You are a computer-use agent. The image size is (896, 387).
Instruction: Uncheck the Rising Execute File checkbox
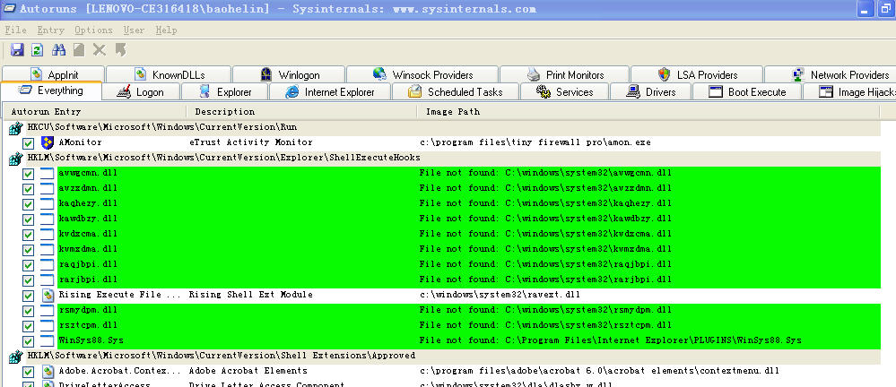[x=28, y=296]
